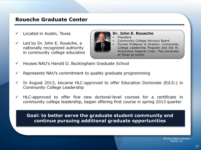Select the Dr. John E. Roueche portrait photo

pyautogui.click(x=102, y=42)
